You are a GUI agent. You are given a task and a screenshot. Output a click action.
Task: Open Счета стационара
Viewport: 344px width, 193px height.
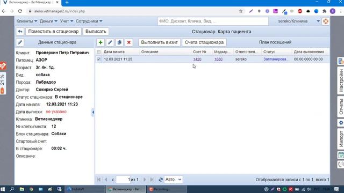coord(204,42)
